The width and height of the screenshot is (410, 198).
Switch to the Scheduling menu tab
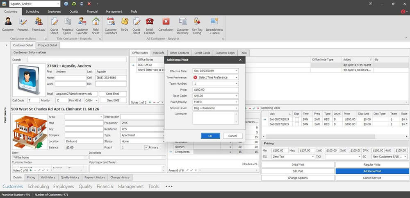[x=32, y=11]
